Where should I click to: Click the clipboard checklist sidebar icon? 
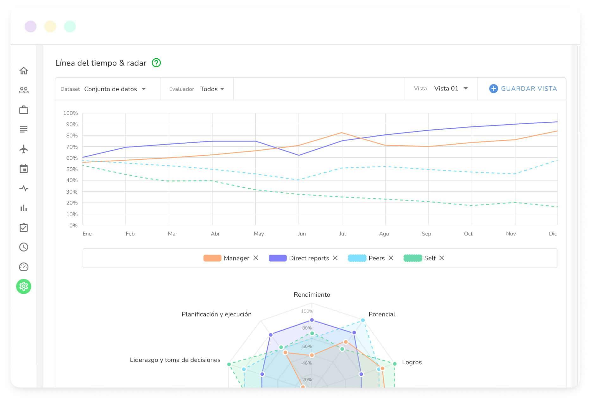tap(24, 228)
